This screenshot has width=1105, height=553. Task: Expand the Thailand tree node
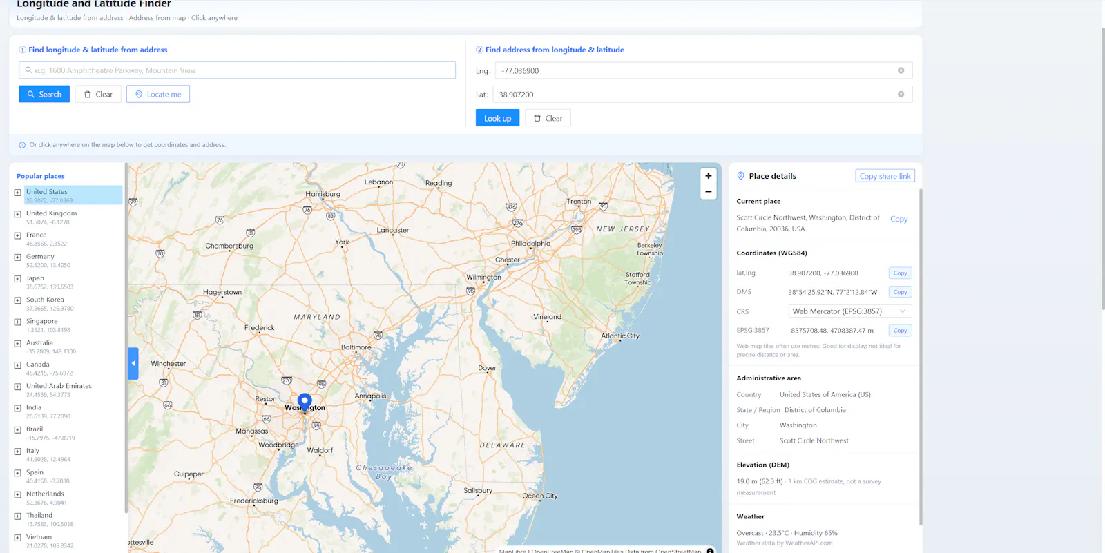[18, 516]
